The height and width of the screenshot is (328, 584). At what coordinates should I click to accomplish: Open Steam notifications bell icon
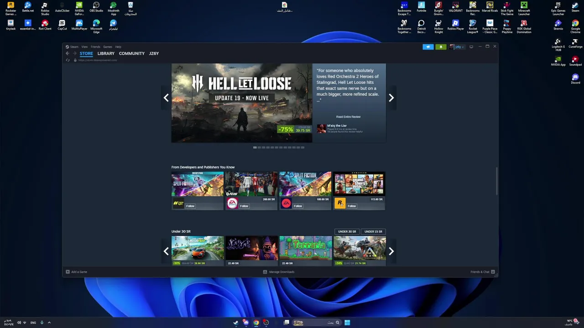[441, 46]
